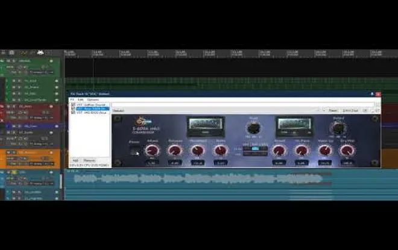Untick the checkbox of the FX entry above the highlighted one
Viewport: 398px width, 250px height.
coord(73,105)
